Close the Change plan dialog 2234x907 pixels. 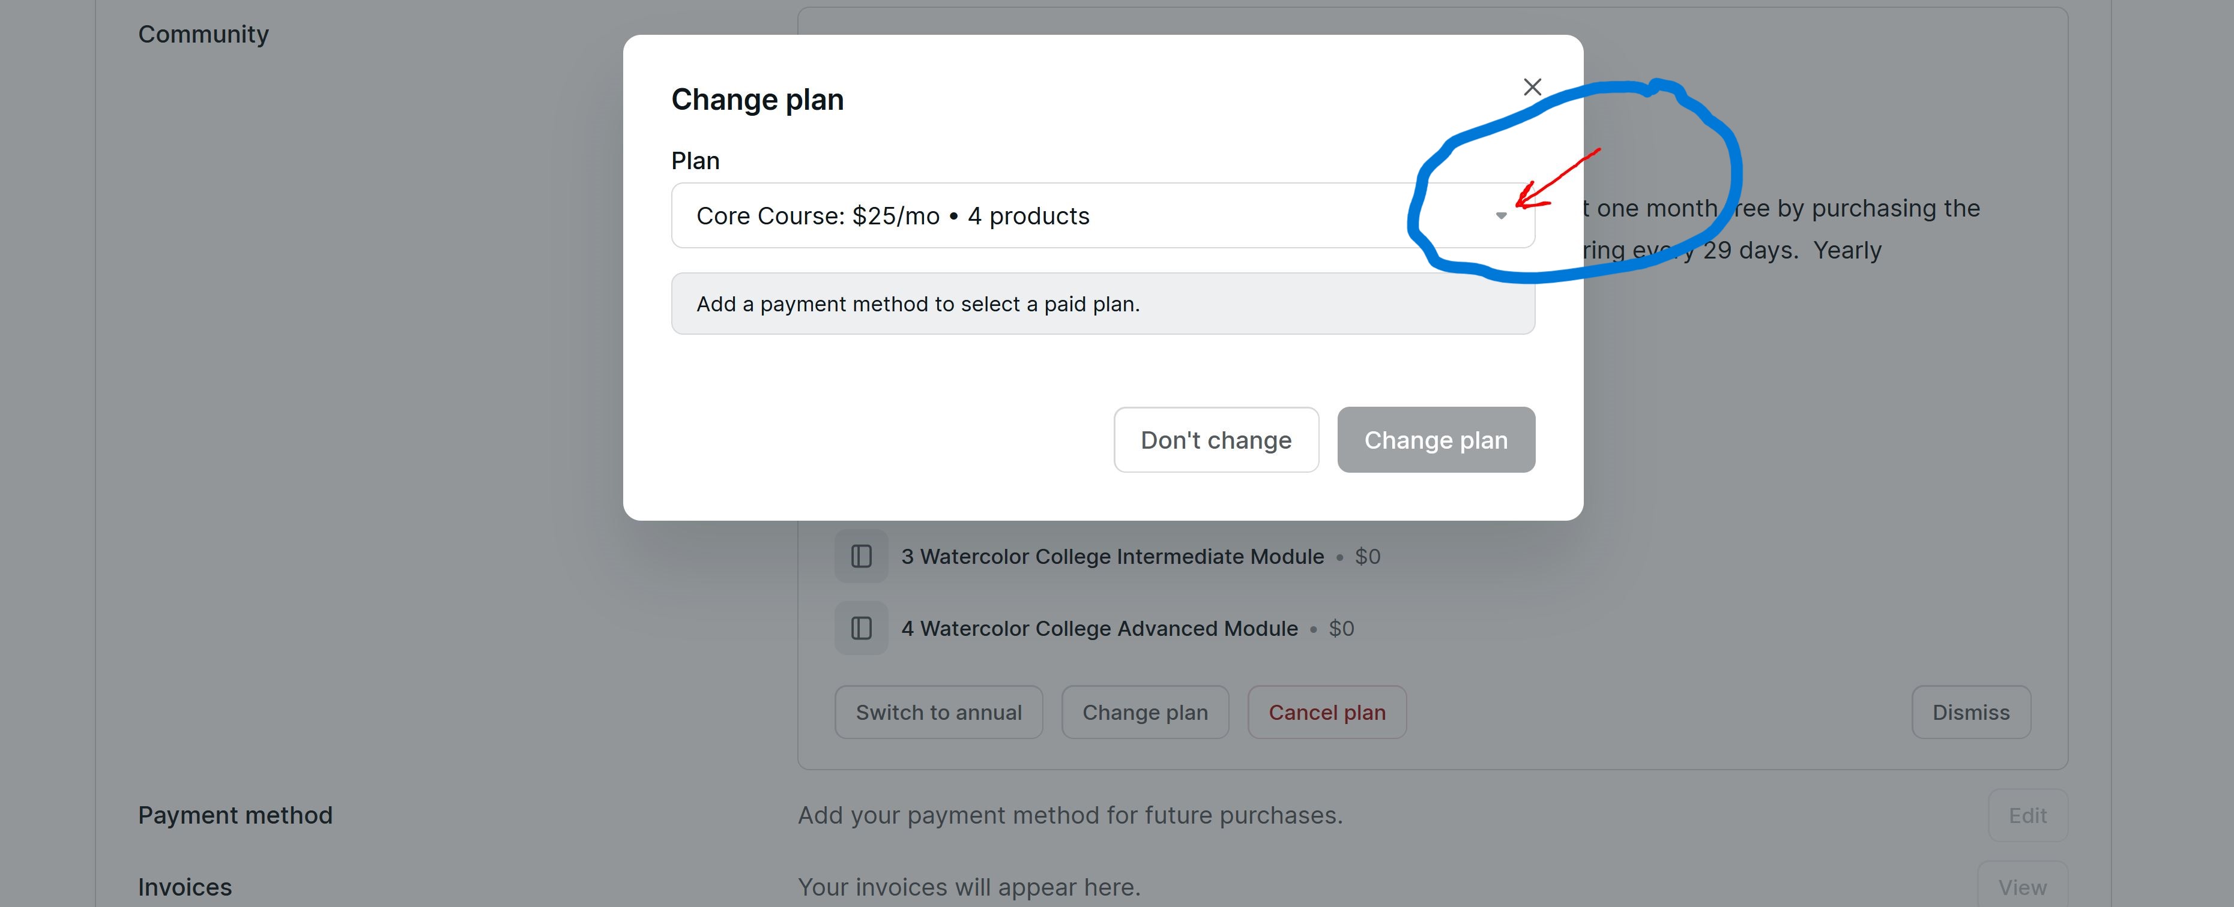click(1532, 86)
